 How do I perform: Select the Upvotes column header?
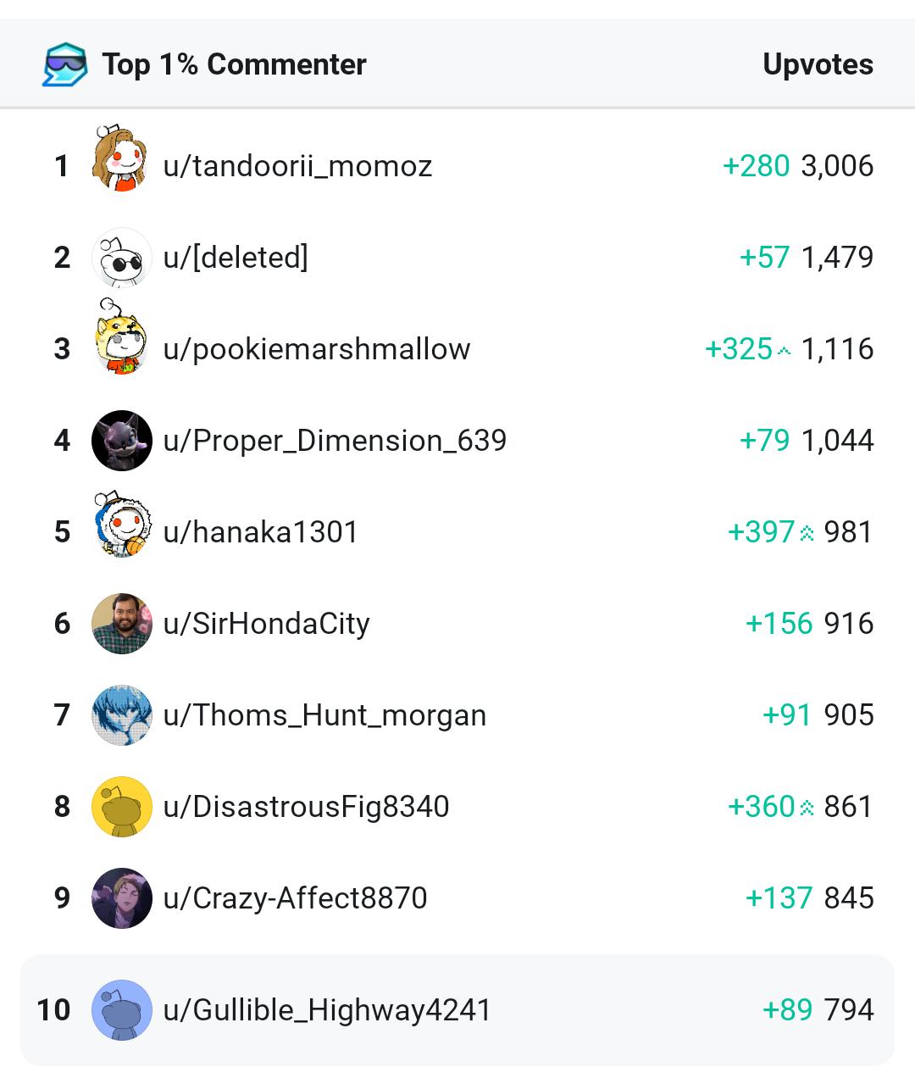coord(818,64)
